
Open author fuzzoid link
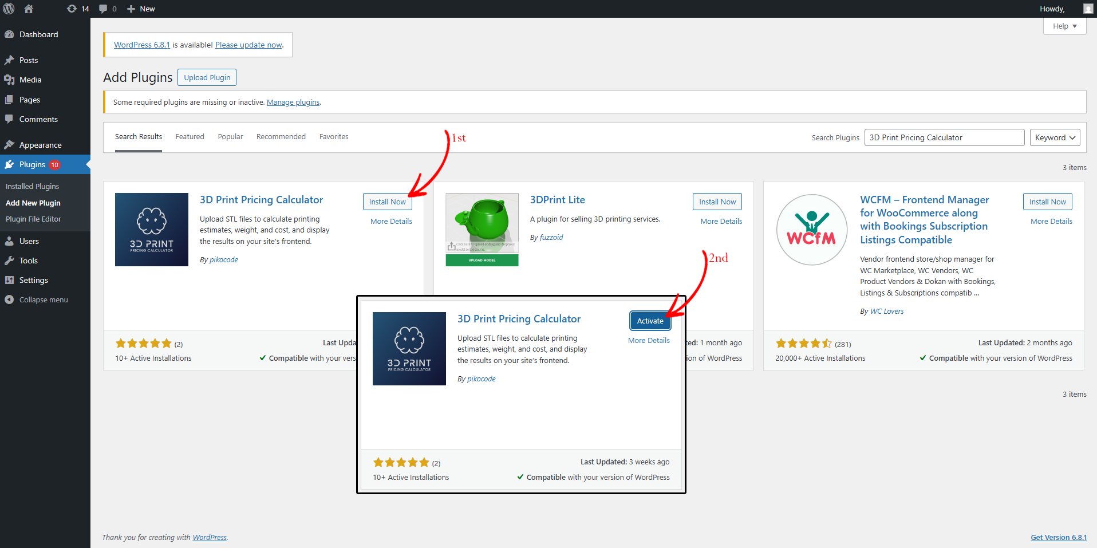click(x=551, y=238)
